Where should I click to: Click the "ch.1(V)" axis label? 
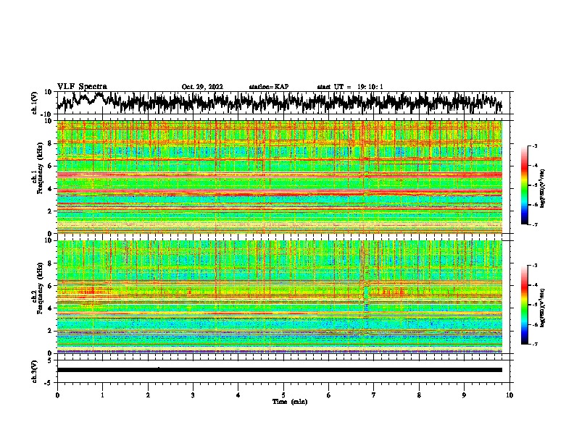pyautogui.click(x=35, y=103)
